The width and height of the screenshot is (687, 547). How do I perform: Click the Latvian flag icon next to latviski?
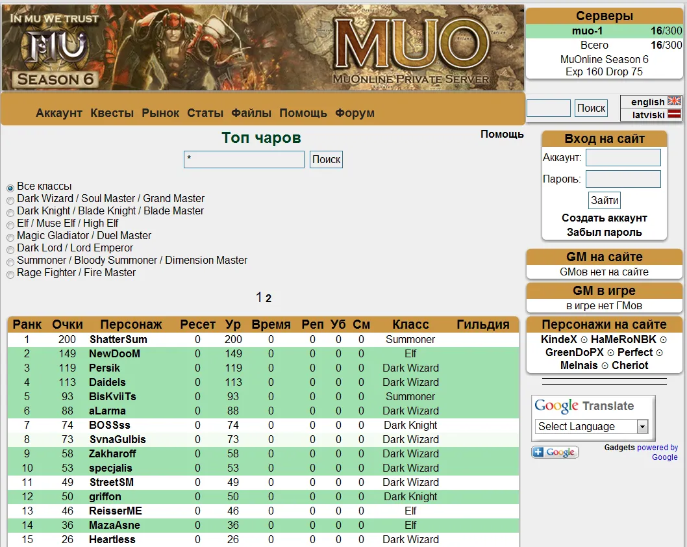(674, 114)
